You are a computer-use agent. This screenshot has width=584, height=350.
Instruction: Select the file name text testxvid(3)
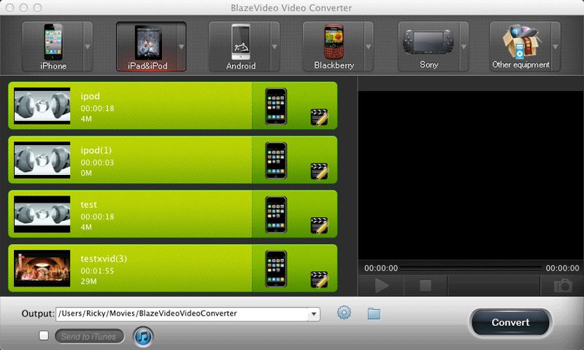point(104,259)
